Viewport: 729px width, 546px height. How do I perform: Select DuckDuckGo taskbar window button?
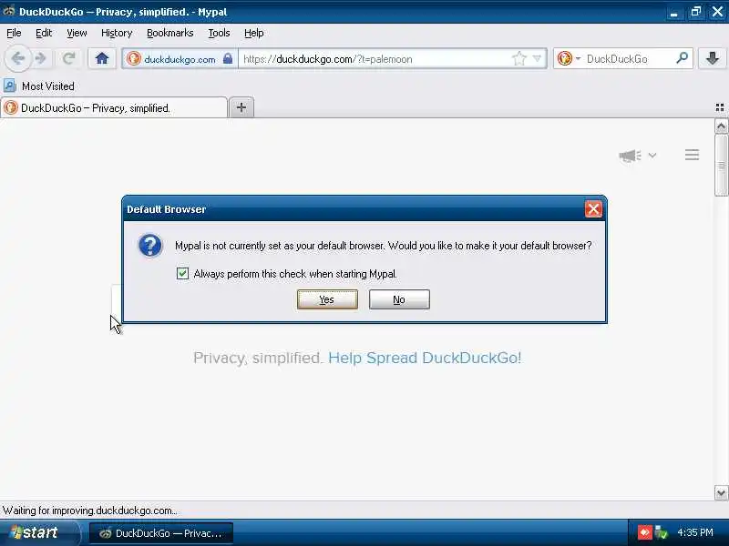pyautogui.click(x=161, y=533)
